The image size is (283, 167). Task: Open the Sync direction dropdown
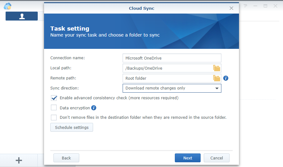[x=172, y=88]
